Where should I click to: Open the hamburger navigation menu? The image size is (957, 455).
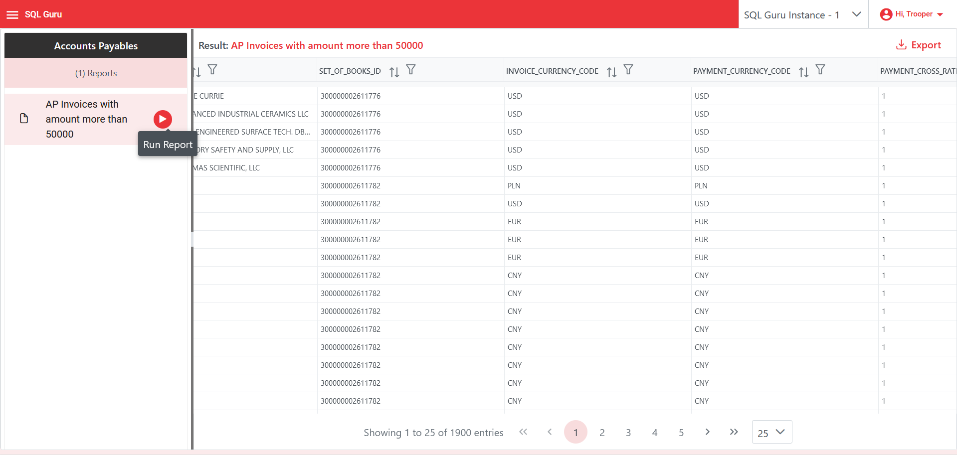point(12,14)
